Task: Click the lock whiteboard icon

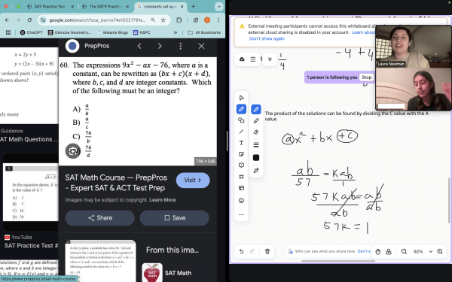Action: (x=389, y=252)
